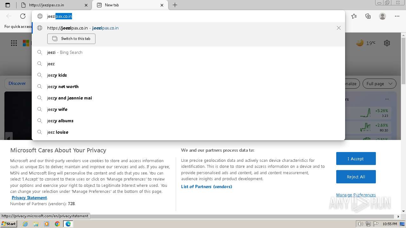Select the jeez louise suggestion

[188, 132]
